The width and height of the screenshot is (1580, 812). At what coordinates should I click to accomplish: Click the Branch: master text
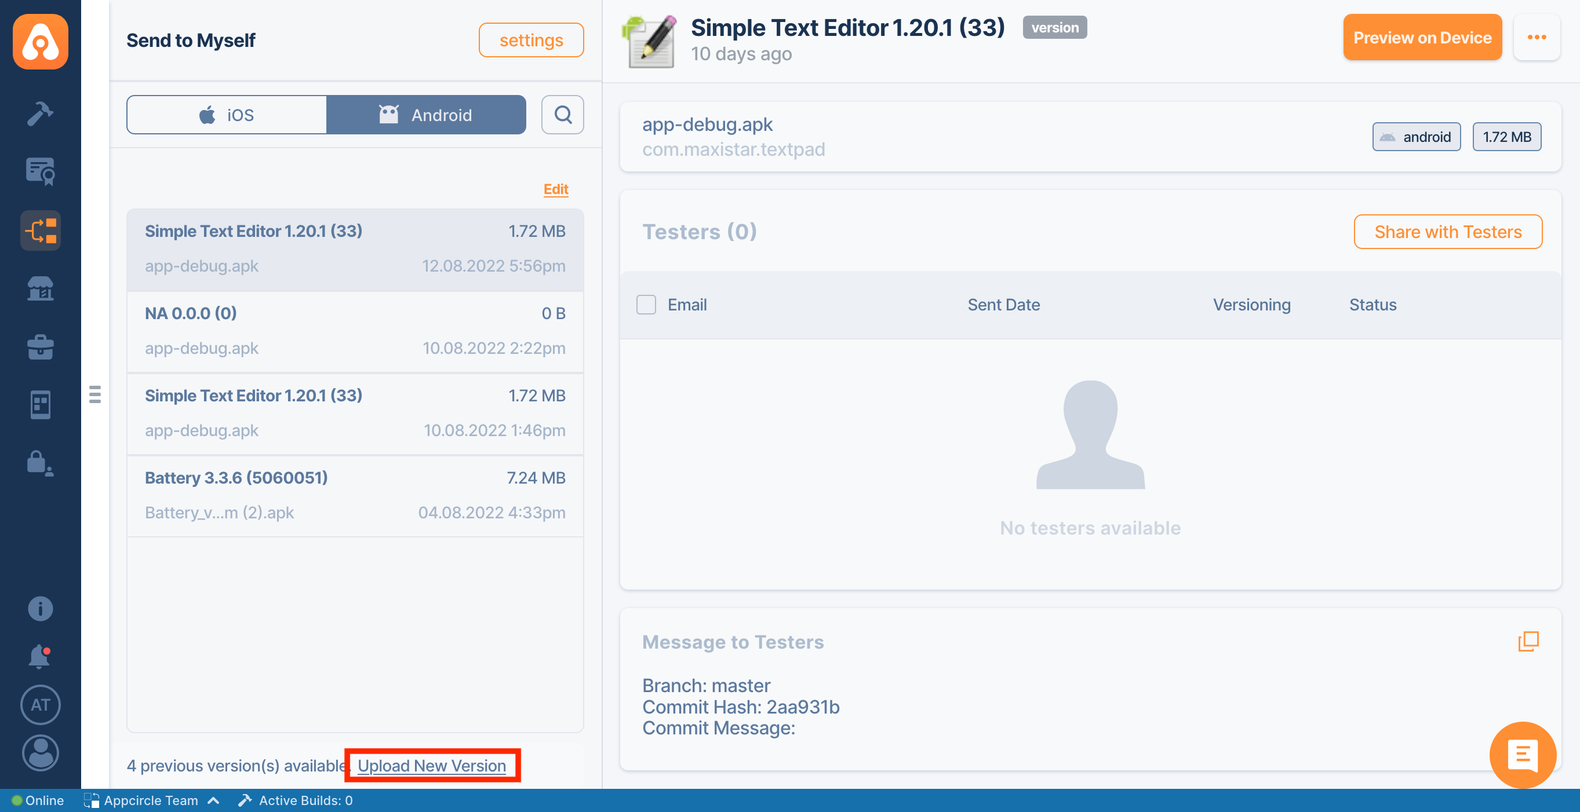[706, 685]
